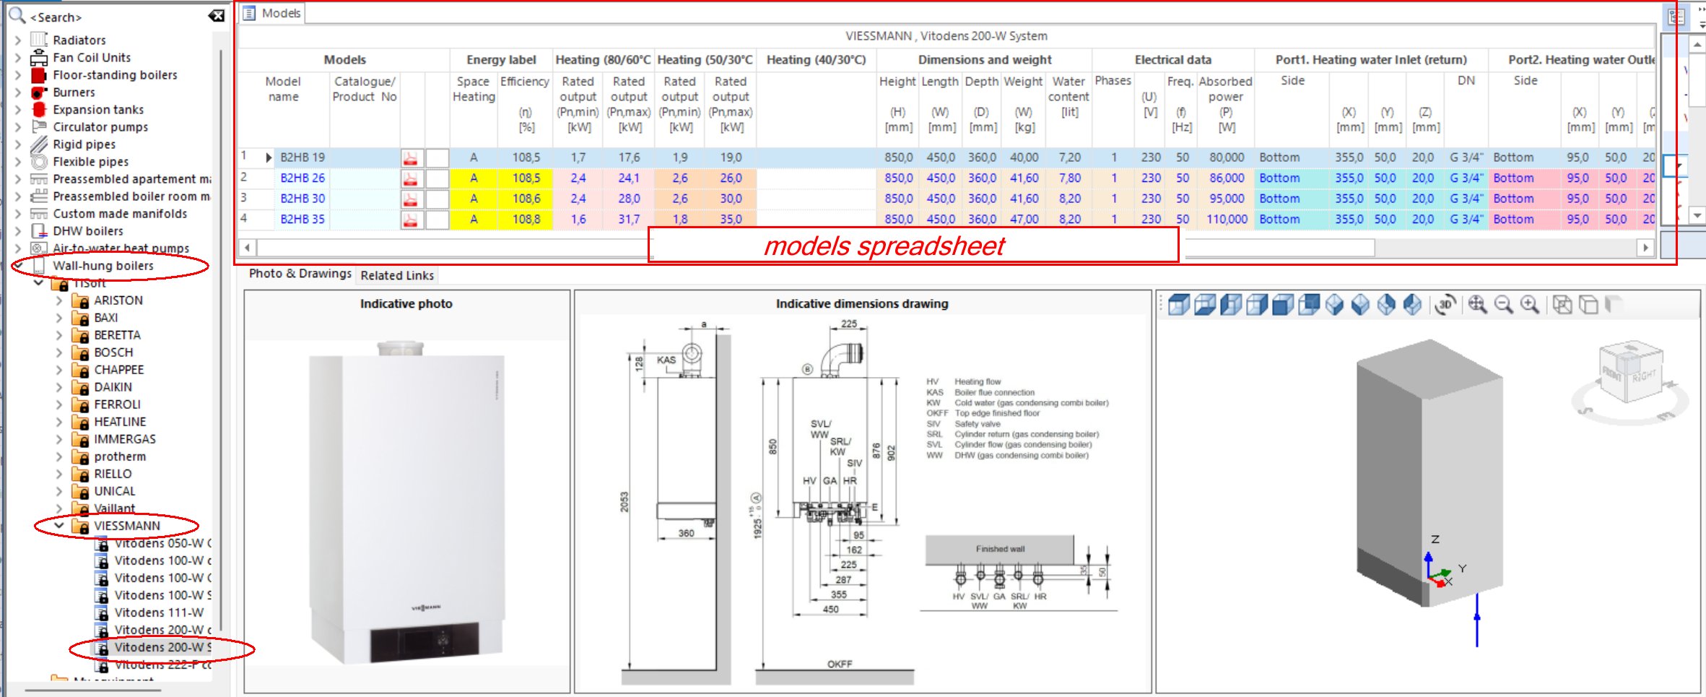Toggle the checkbox in the B2HB 30 row
The width and height of the screenshot is (1706, 697).
[x=438, y=198]
